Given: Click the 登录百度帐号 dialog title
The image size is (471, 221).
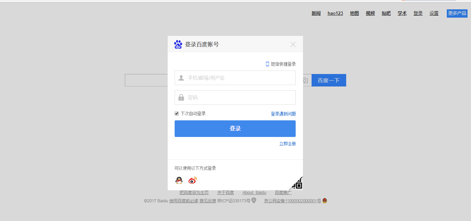Looking at the screenshot, I should (x=202, y=44).
